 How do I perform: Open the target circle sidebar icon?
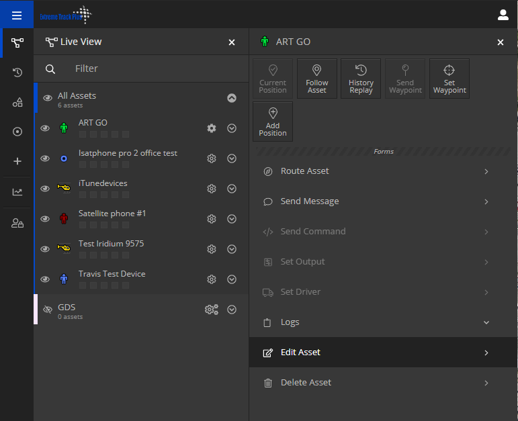coord(17,132)
